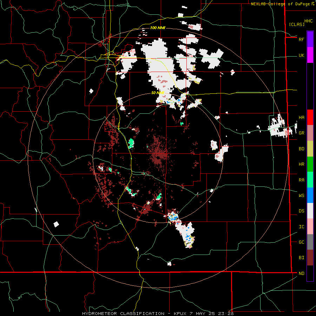Click the HR legend label
The width and height of the screenshot is (316, 316).
click(x=301, y=164)
